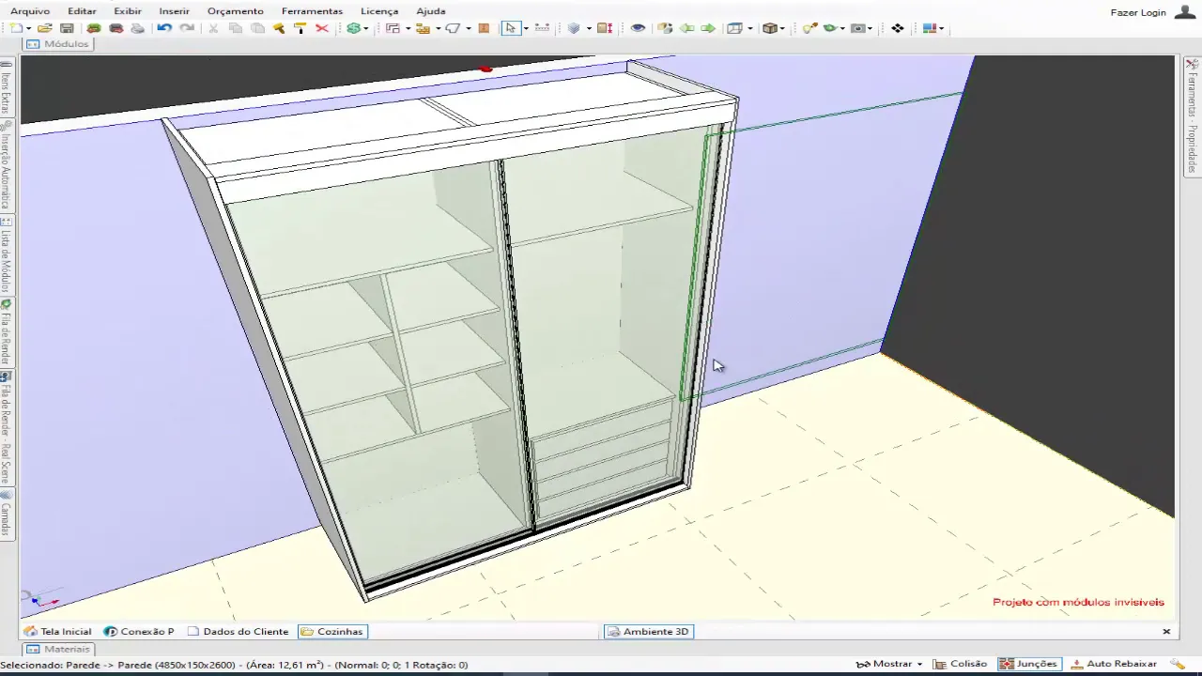Open the Inserir menu
Viewport: 1202px width, 676px height.
click(x=174, y=11)
